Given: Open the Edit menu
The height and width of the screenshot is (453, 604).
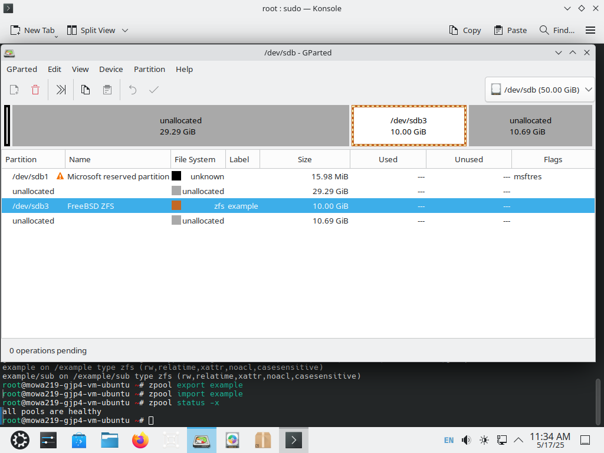Looking at the screenshot, I should coord(54,70).
